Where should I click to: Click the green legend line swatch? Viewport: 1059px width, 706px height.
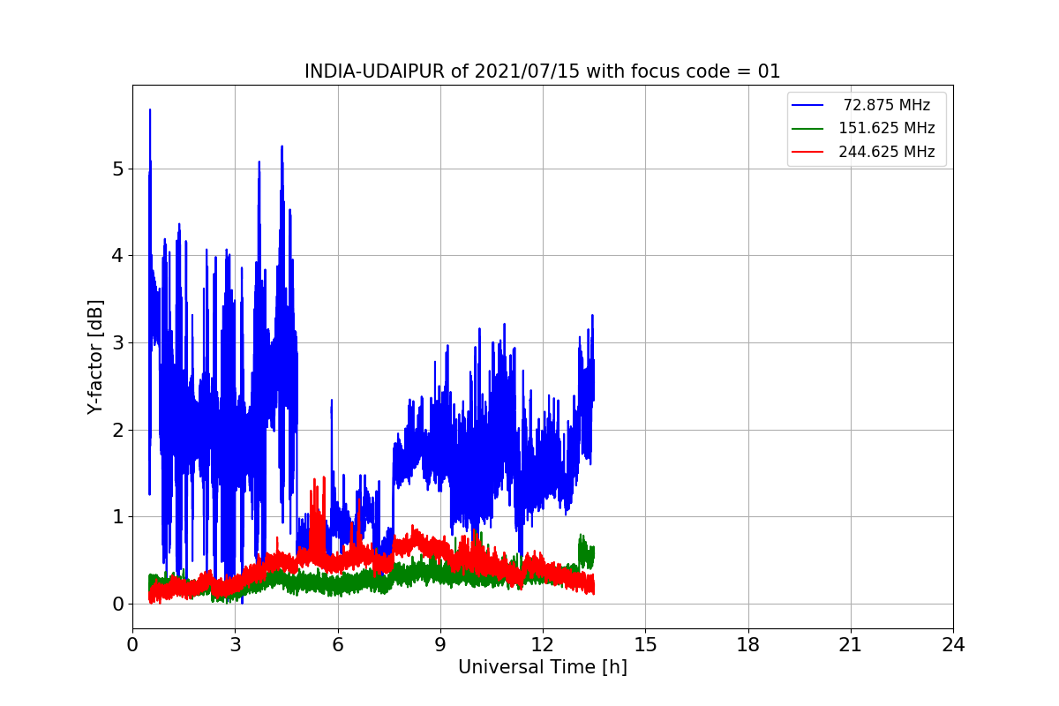tap(808, 129)
